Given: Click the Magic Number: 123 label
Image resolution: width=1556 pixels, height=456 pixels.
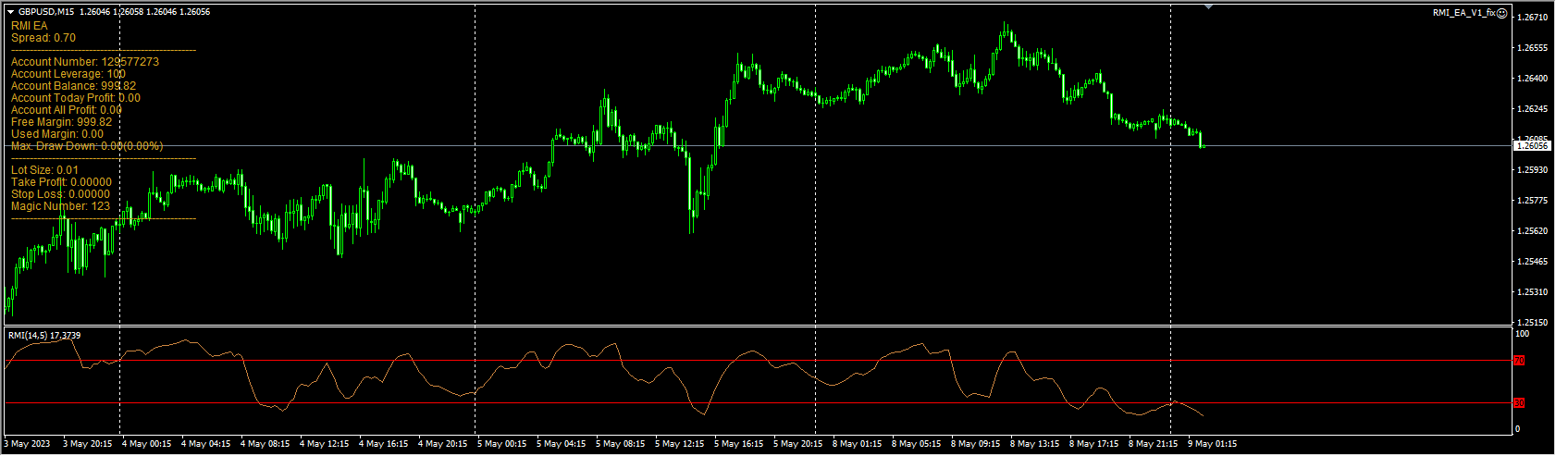Looking at the screenshot, I should click(60, 206).
